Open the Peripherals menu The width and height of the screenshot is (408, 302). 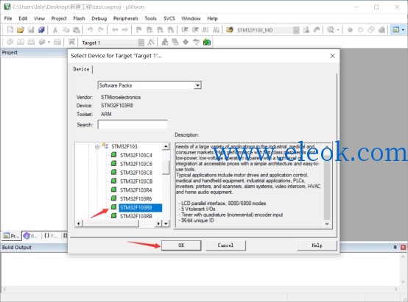[x=125, y=18]
